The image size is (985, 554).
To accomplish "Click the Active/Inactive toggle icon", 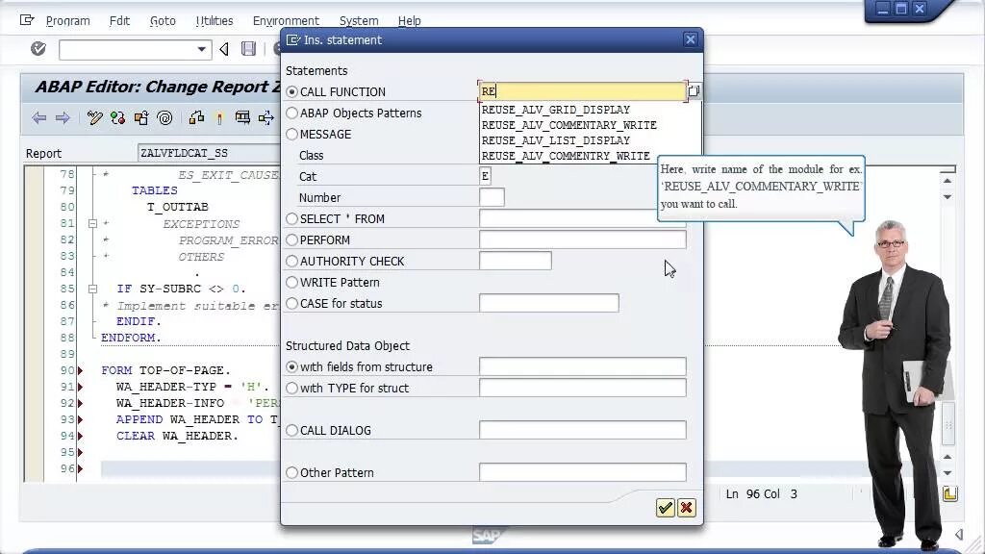I will 117,117.
